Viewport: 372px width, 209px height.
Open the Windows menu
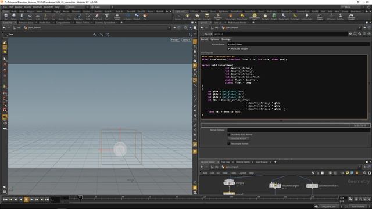(x=37, y=7)
